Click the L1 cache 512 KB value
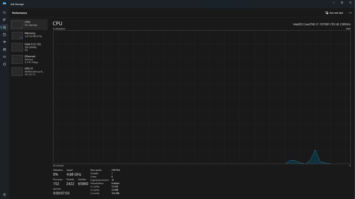Image resolution: width=355 pixels, height=199 pixels. [x=115, y=187]
